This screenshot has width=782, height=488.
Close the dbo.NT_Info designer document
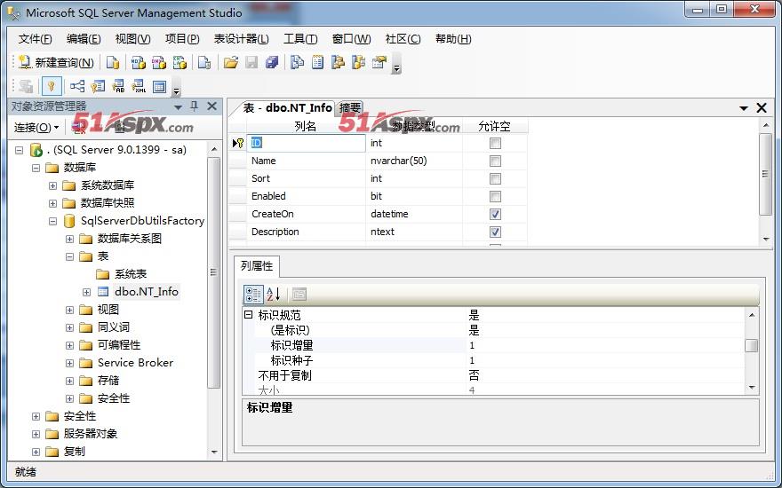coord(762,107)
